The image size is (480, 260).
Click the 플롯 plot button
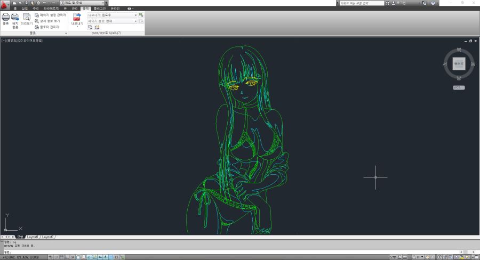click(x=6, y=19)
